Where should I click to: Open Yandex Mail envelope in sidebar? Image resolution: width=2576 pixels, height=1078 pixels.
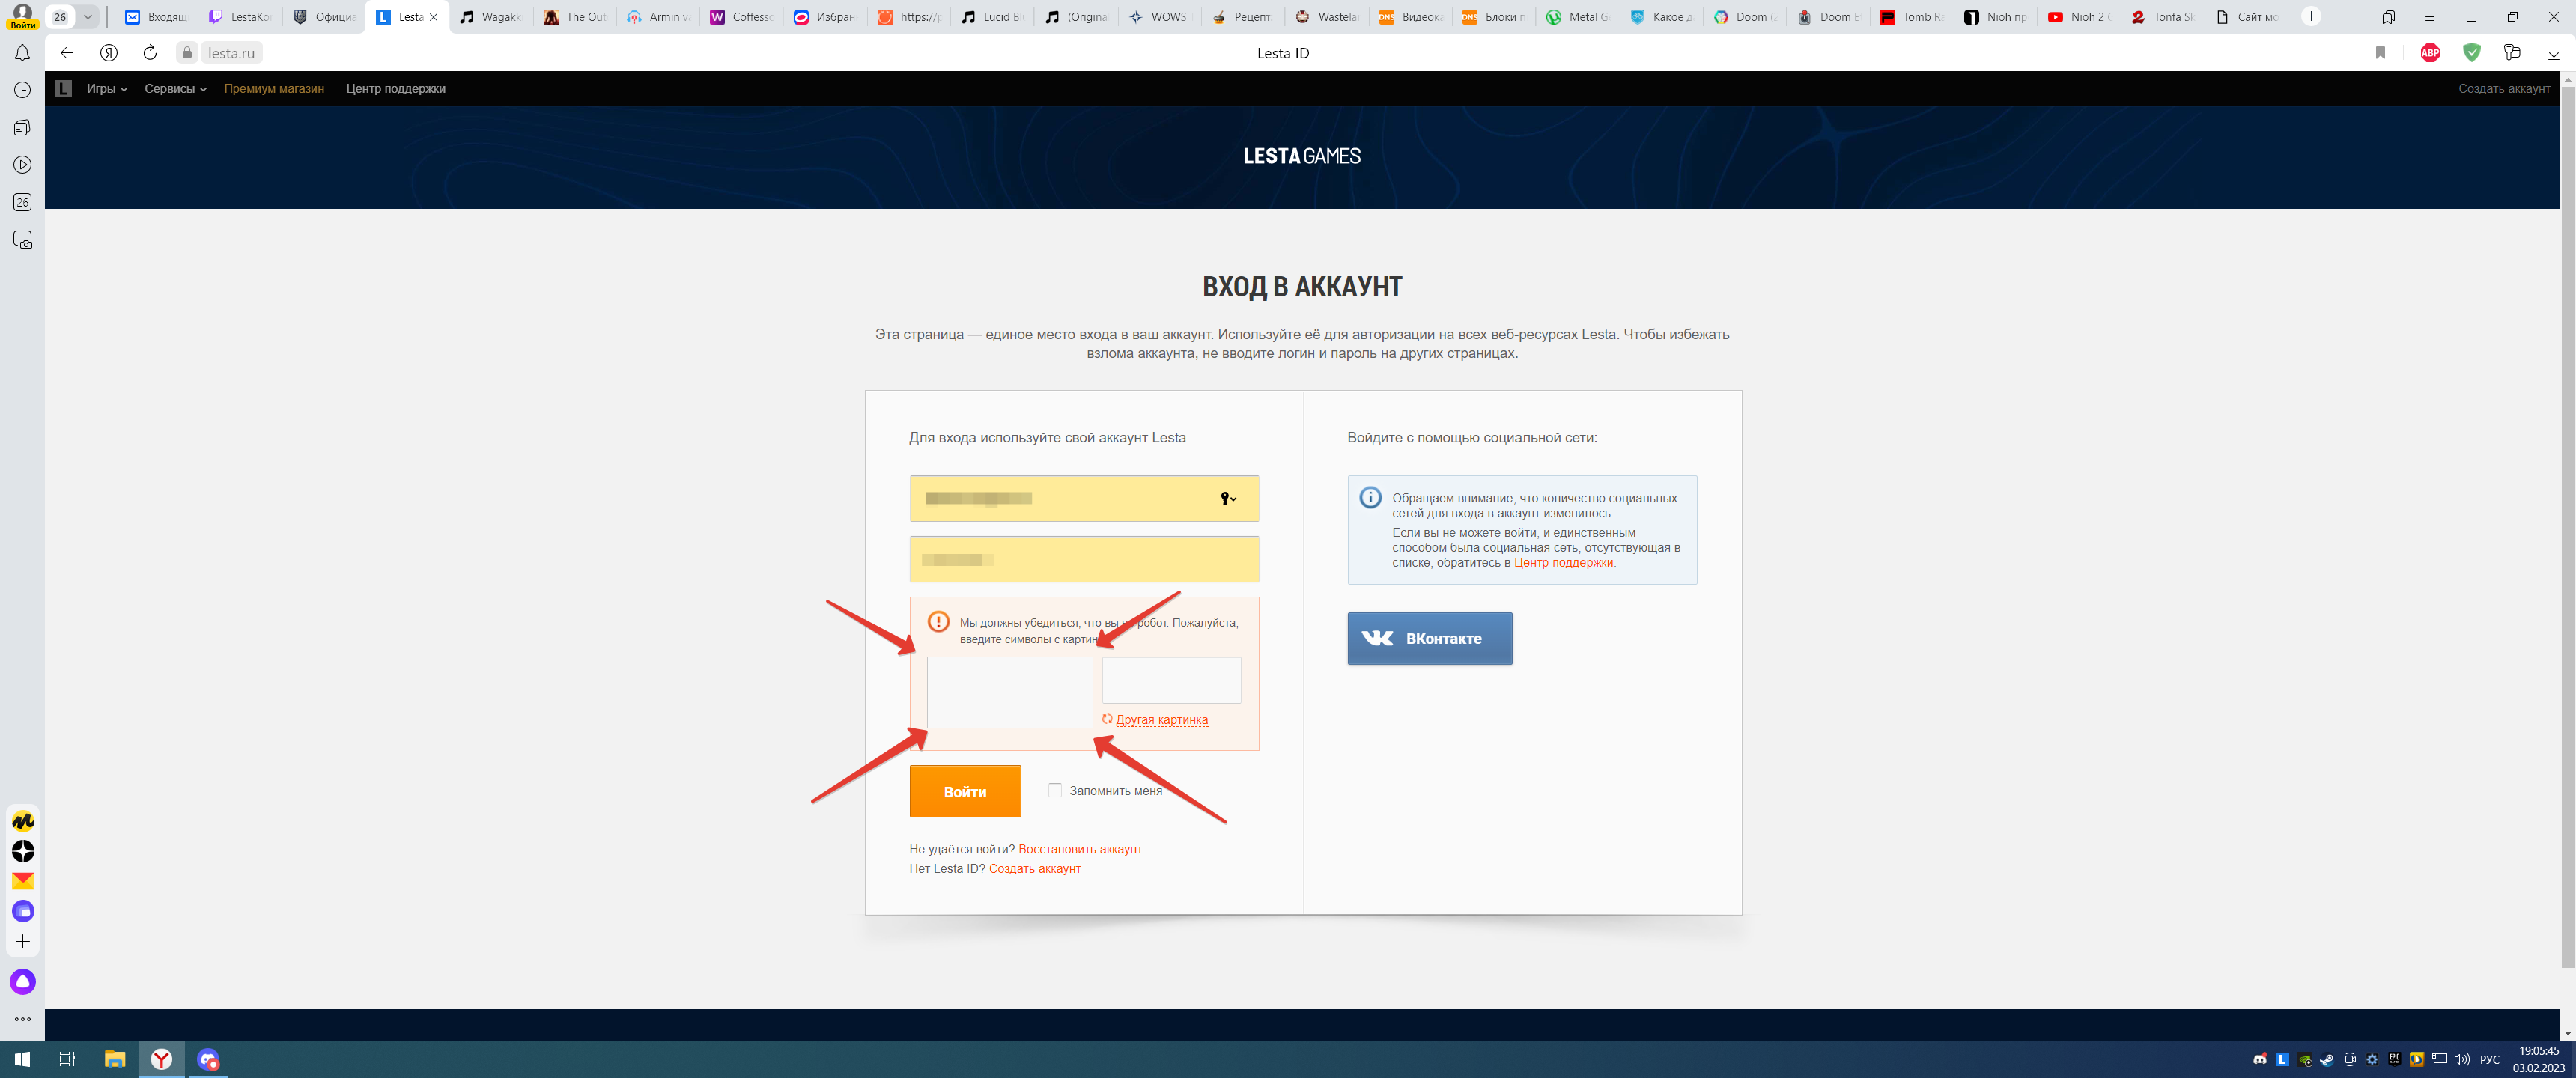[x=23, y=881]
